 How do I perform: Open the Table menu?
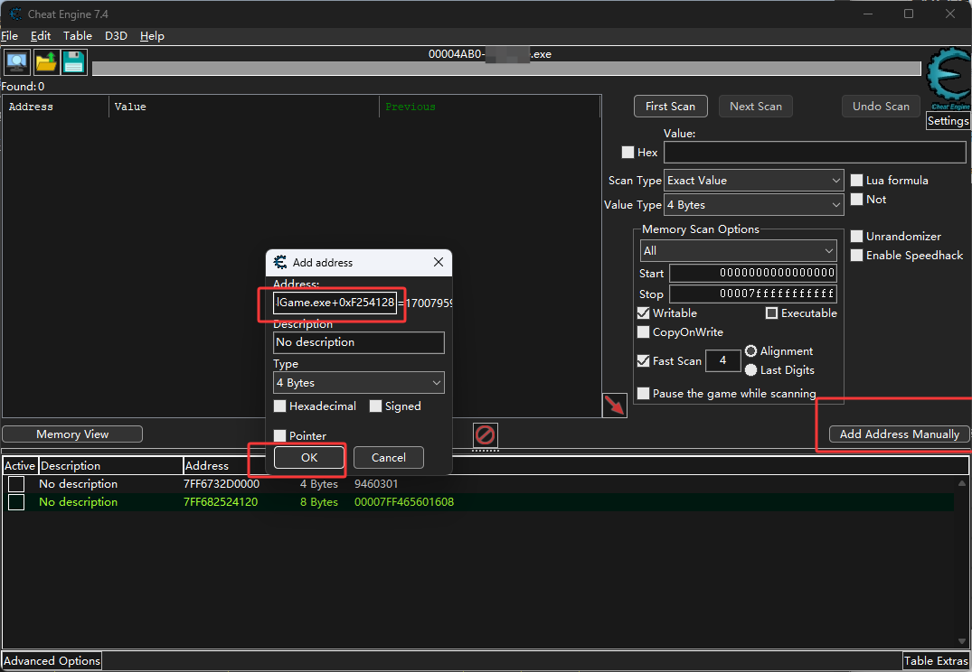(x=78, y=36)
